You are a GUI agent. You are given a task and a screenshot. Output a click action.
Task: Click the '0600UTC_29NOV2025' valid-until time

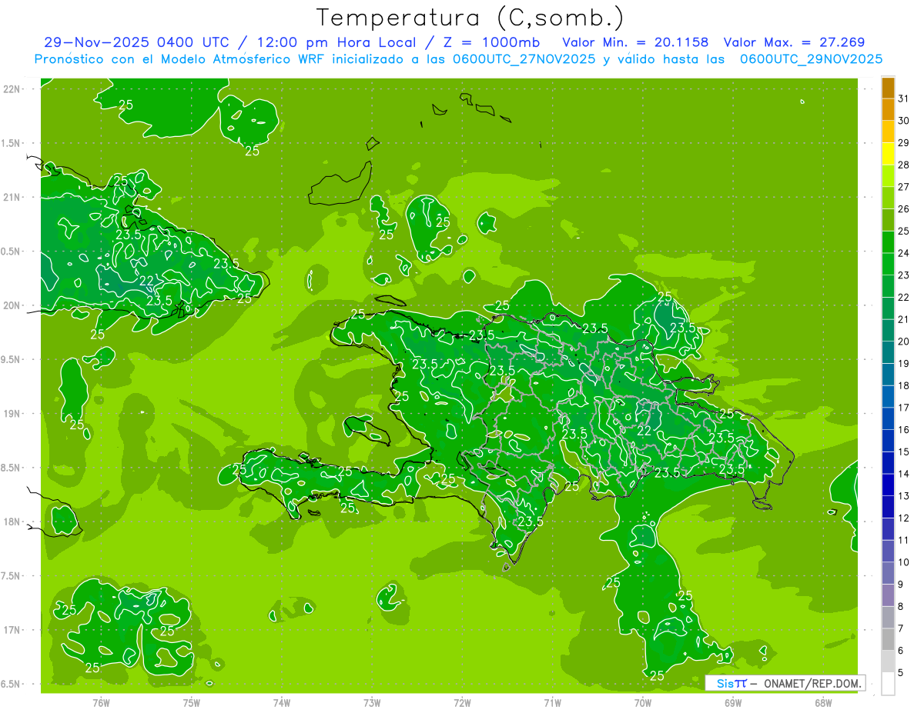pyautogui.click(x=811, y=59)
